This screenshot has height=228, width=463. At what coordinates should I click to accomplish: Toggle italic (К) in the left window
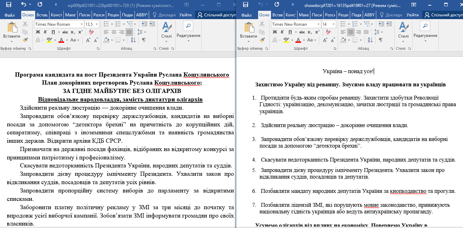[x=46, y=32]
